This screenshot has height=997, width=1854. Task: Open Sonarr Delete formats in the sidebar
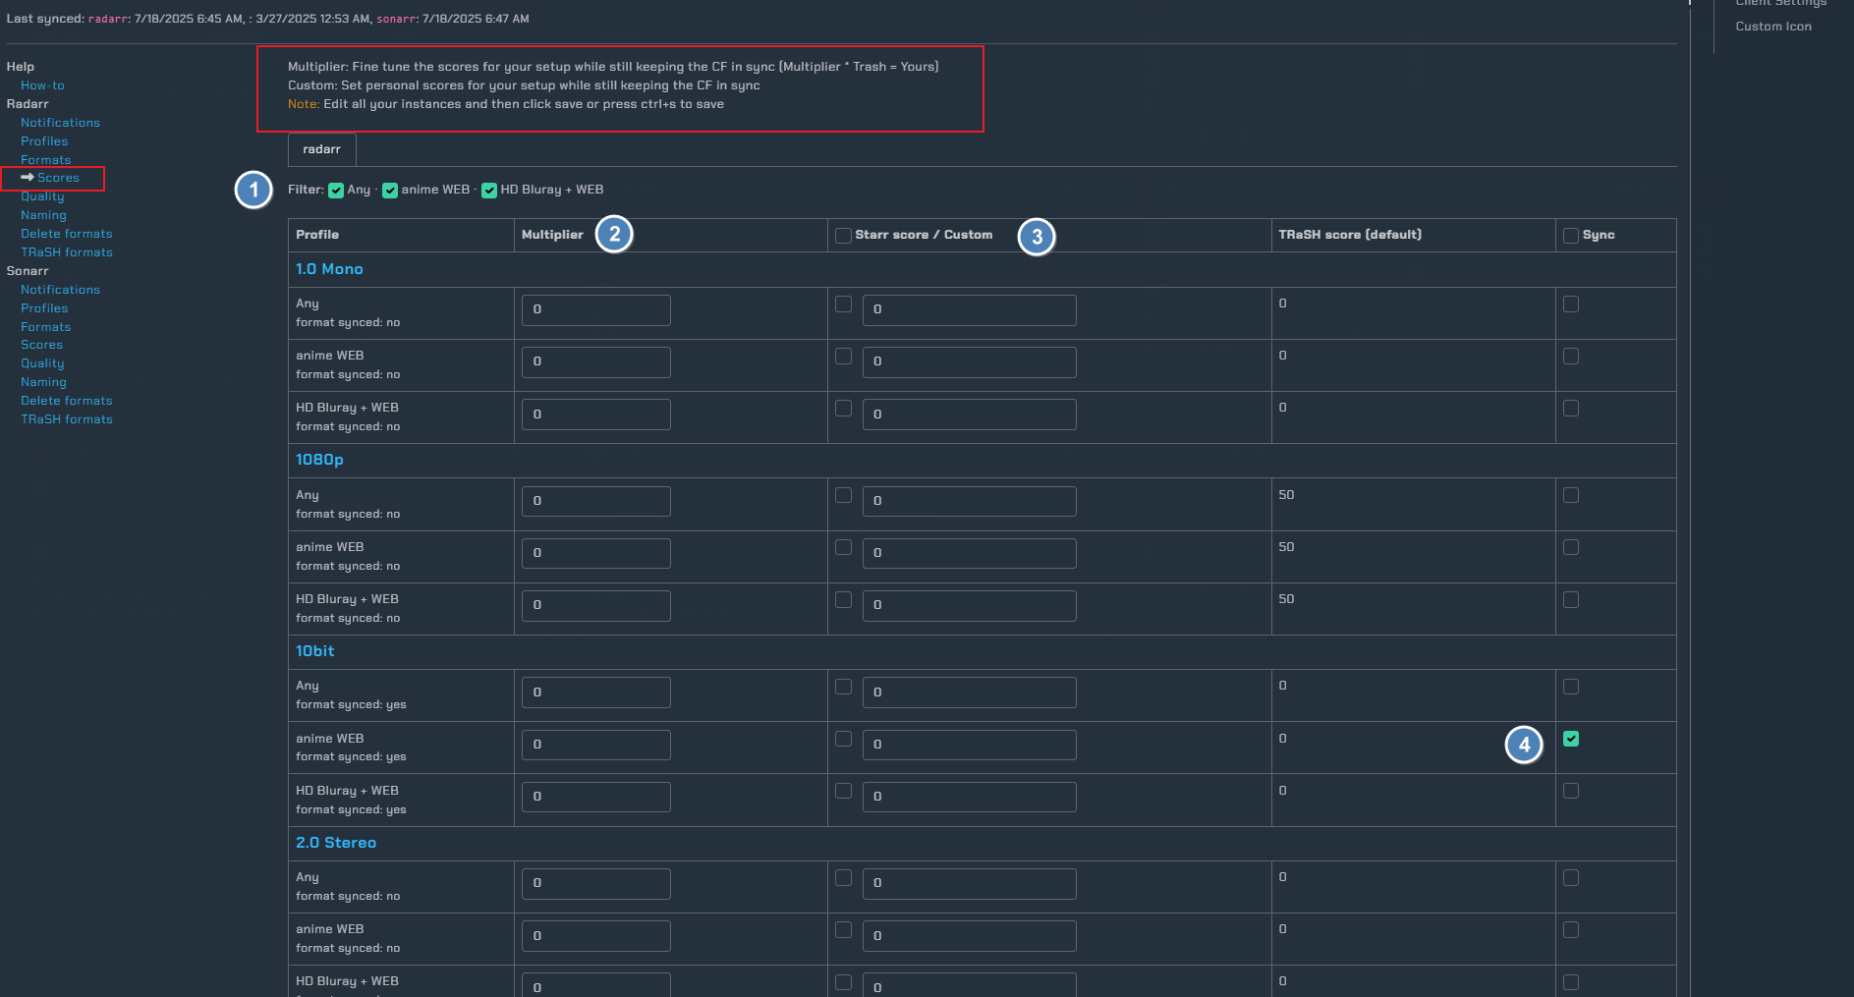(67, 401)
